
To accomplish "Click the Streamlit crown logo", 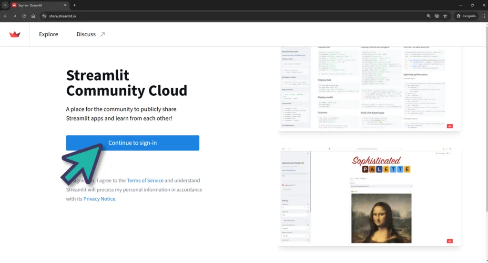I will pyautogui.click(x=15, y=34).
